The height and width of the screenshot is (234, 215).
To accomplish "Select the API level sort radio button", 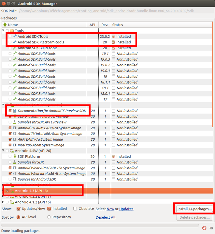I will click(18, 217).
